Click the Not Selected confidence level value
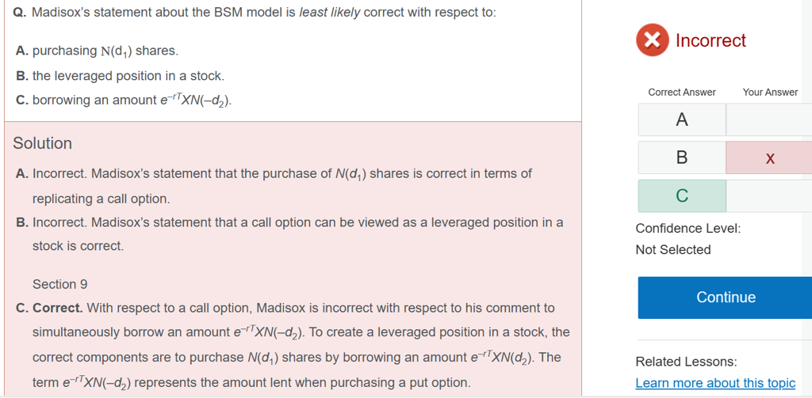The width and height of the screenshot is (812, 398). [x=673, y=250]
